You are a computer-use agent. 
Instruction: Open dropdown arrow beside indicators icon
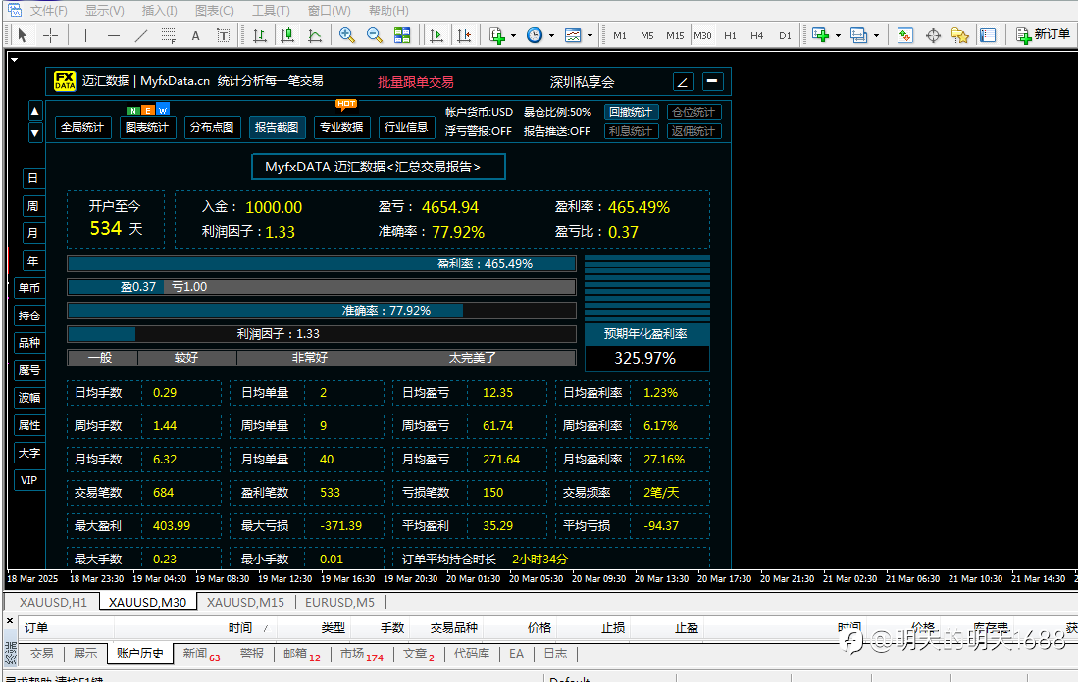coord(514,35)
